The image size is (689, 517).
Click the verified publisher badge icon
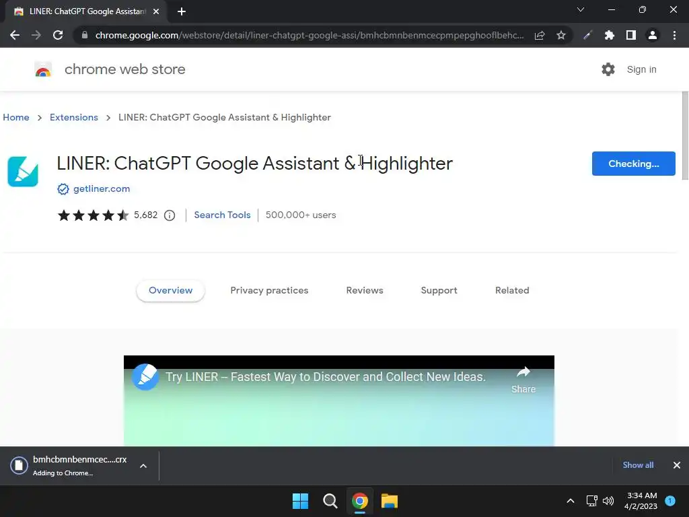[x=63, y=189]
